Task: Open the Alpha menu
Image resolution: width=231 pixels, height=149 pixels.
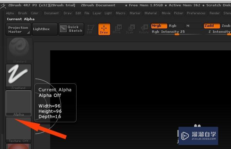Action: click(x=10, y=13)
